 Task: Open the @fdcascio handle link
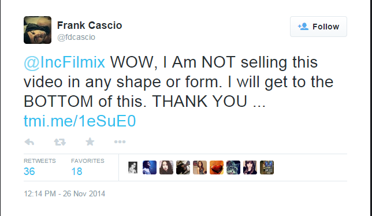coord(76,37)
